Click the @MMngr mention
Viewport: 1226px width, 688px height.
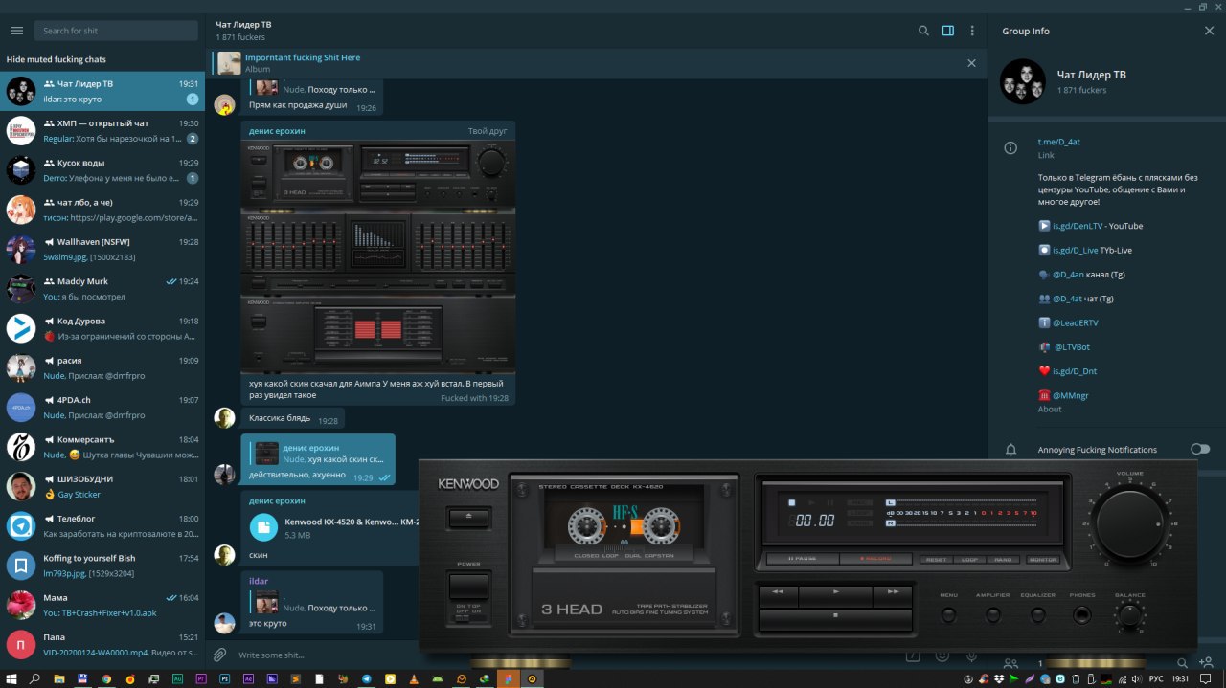(x=1071, y=395)
